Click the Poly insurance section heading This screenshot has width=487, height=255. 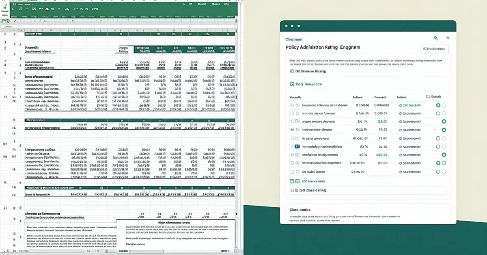308,84
